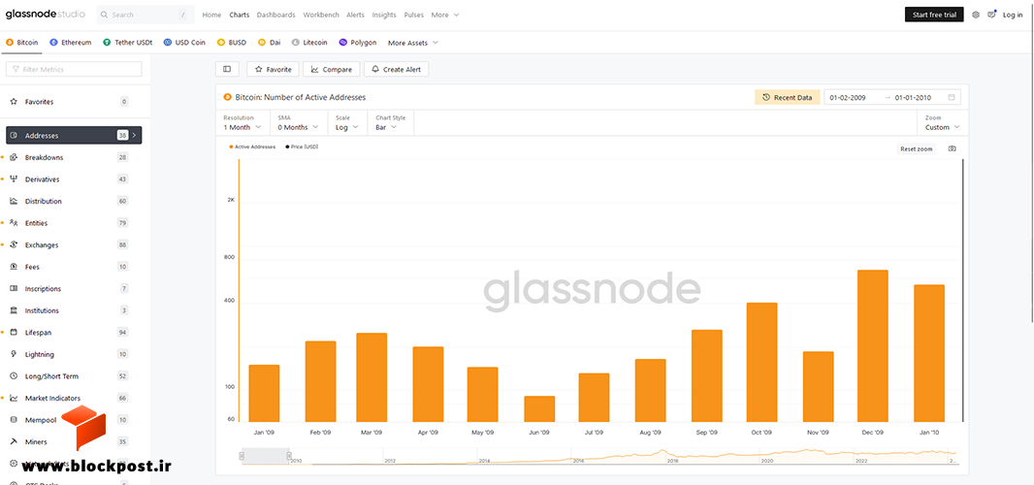The height and width of the screenshot is (485, 1034).
Task: Click the Filter Metrics input field
Action: [x=74, y=69]
